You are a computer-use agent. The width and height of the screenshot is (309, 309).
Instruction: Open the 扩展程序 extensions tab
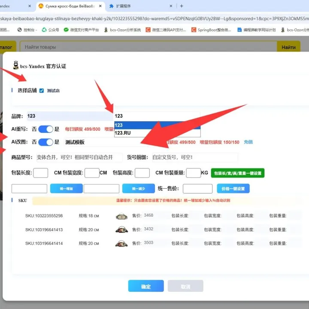click(x=123, y=6)
